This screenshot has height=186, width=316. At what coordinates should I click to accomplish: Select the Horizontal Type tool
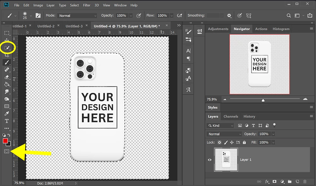tap(7, 121)
